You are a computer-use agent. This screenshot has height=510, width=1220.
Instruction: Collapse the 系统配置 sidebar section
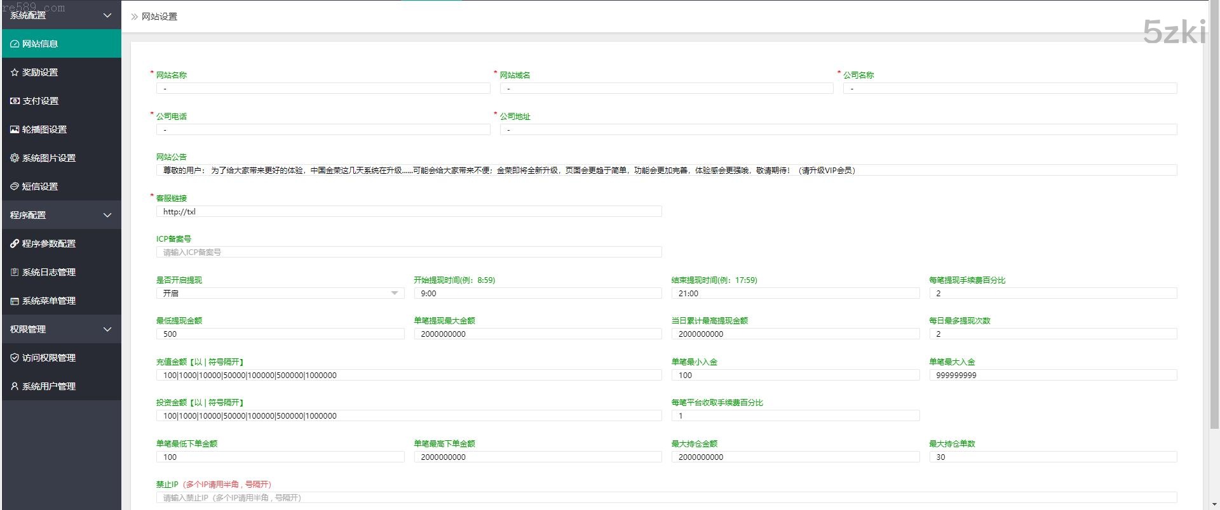pos(107,15)
